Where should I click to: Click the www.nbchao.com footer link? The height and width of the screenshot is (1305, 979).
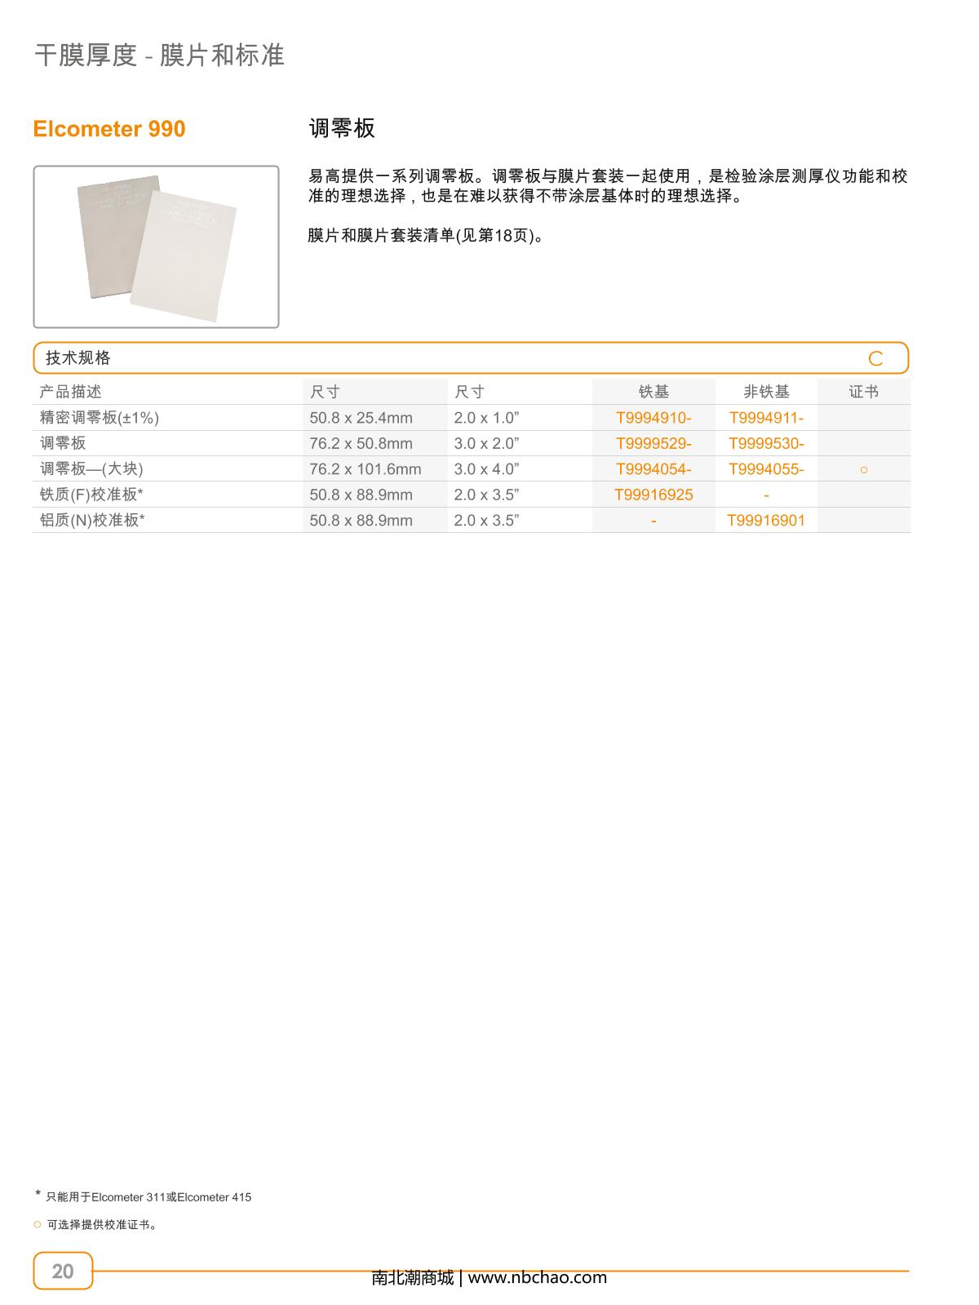pos(537,1277)
